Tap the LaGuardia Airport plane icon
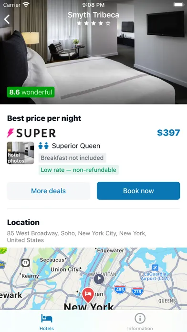 [x=155, y=268]
